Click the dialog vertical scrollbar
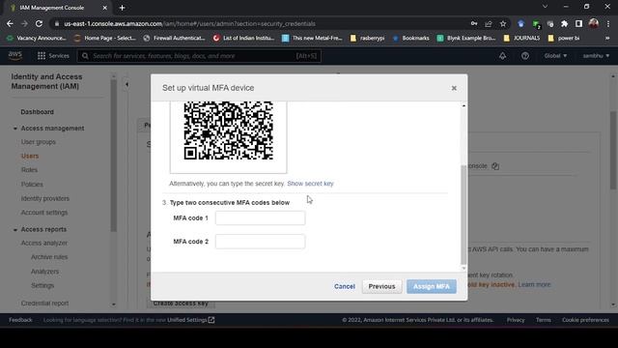618x348 pixels. [x=463, y=215]
